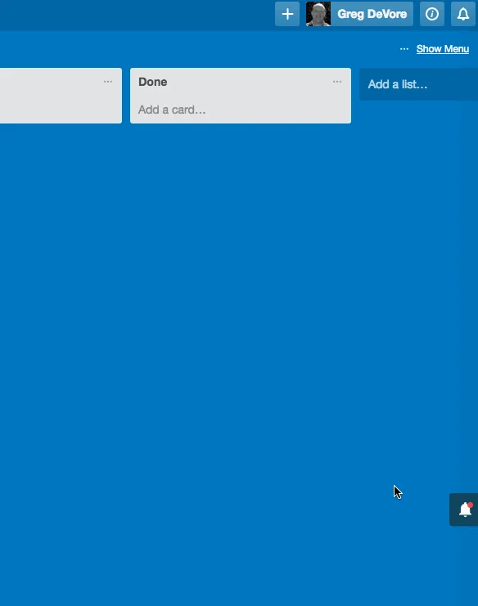Click the plus create button in header

(x=287, y=14)
